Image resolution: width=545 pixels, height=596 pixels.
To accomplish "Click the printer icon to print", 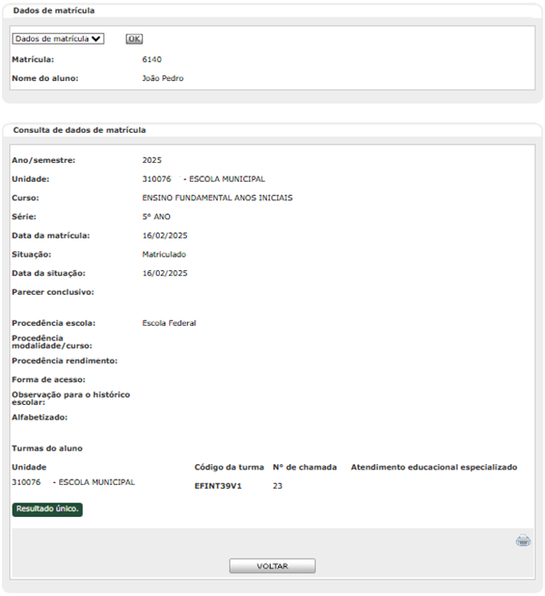I will point(522,541).
